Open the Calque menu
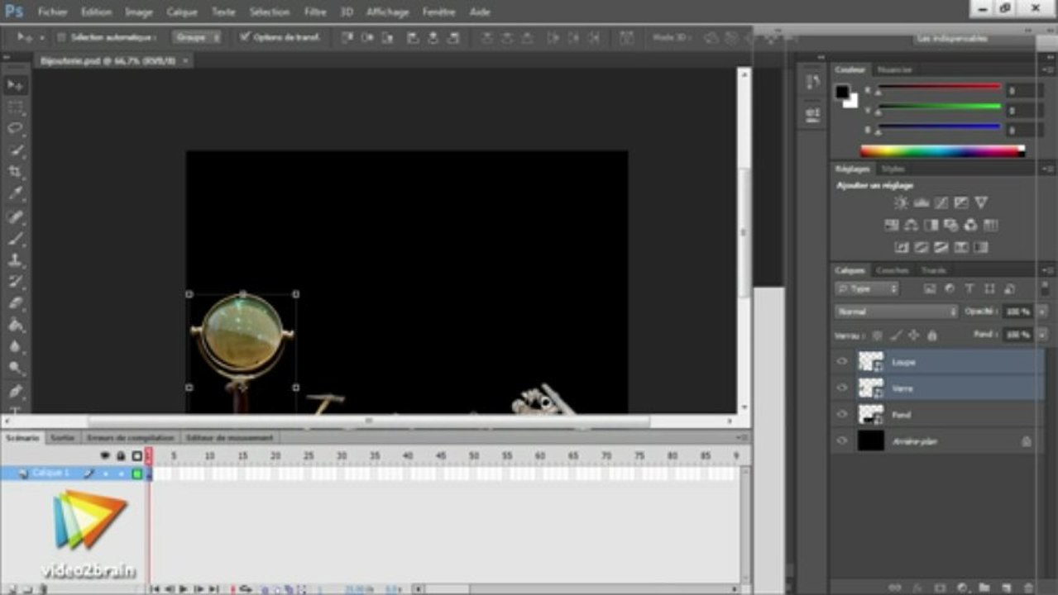Screen dimensions: 1058x595 pos(182,12)
